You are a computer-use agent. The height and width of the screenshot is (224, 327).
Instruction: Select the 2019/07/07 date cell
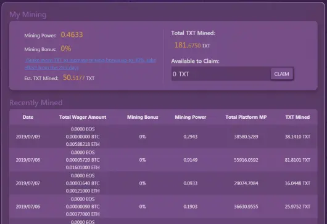(28, 183)
